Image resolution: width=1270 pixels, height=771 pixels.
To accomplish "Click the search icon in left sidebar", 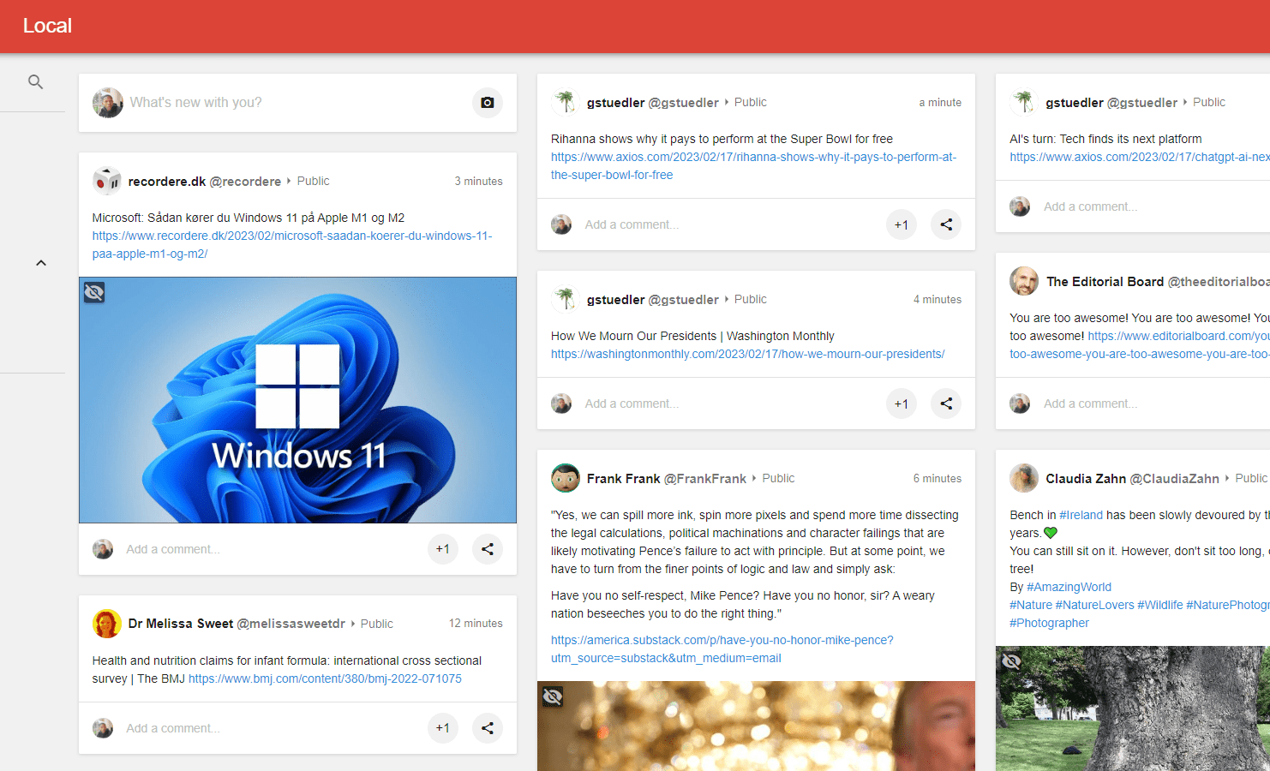I will click(x=35, y=82).
